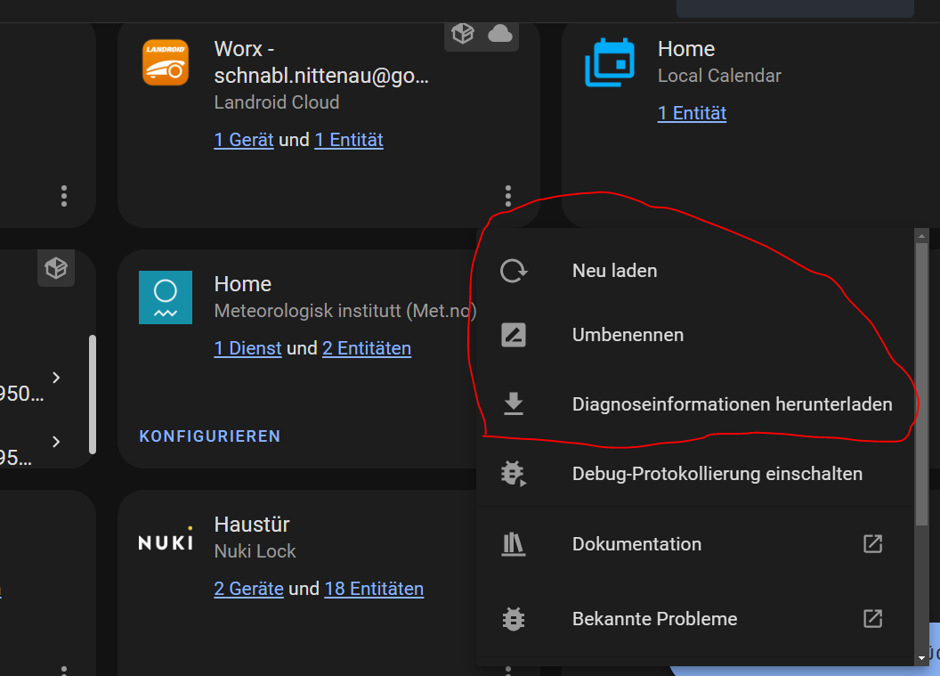Click the Dokumentation books icon

[513, 544]
